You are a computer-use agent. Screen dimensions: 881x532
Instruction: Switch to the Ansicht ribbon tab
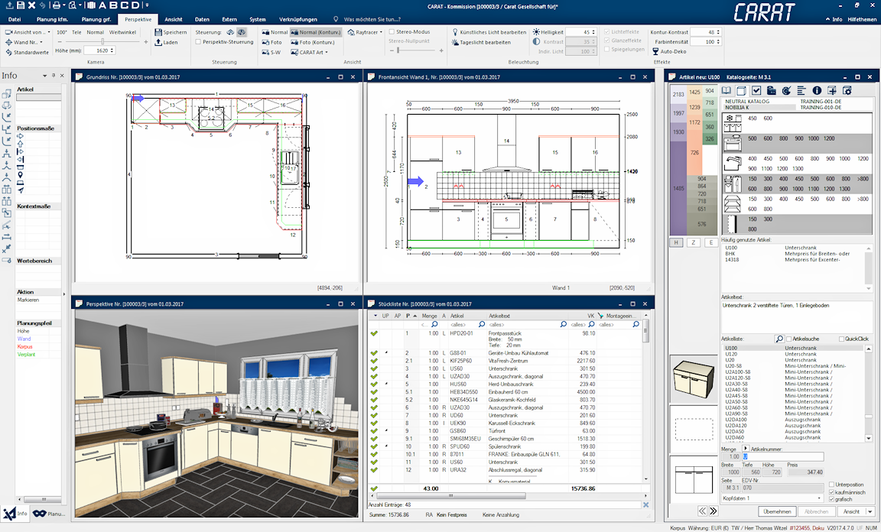(174, 18)
